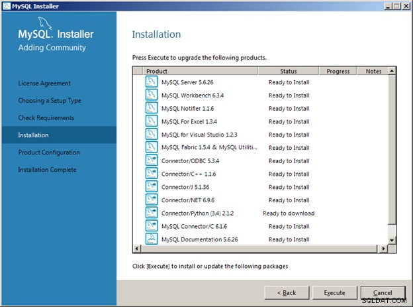This screenshot has height=307, width=413.
Task: Click the horizontal scrollbar track
Action: (259, 249)
